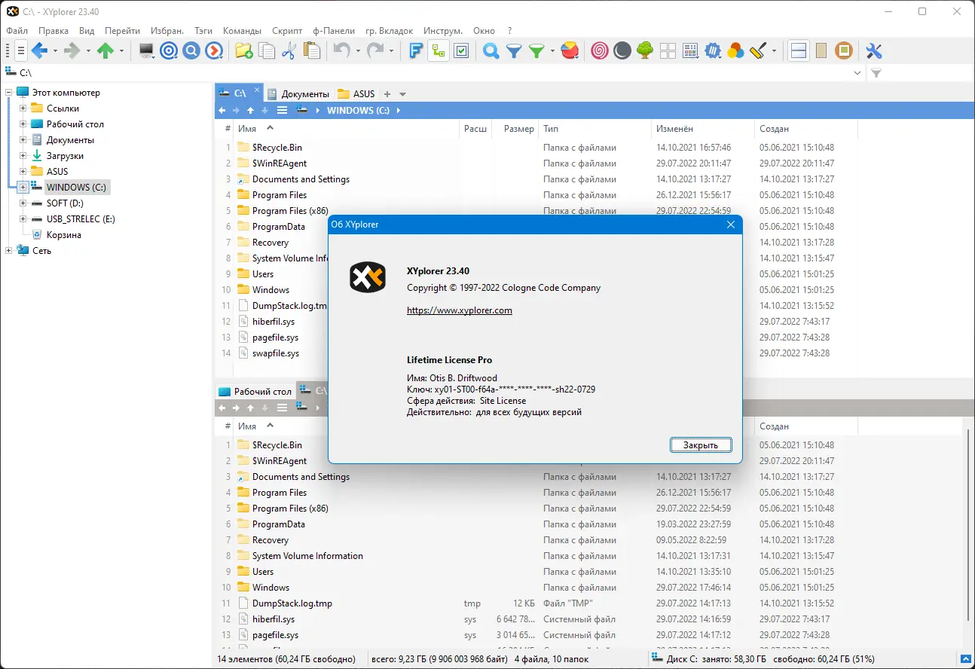Go up one level with the green arrow
This screenshot has width=975, height=669.
pyautogui.click(x=105, y=51)
